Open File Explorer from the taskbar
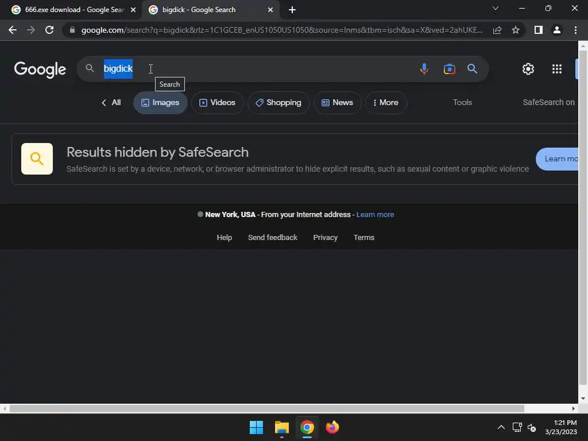Image resolution: width=588 pixels, height=441 pixels. [x=281, y=427]
